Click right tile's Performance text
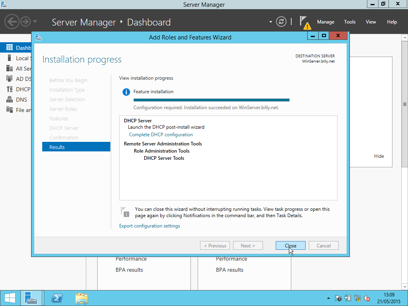Image resolution: width=408 pixels, height=306 pixels. tap(231, 259)
